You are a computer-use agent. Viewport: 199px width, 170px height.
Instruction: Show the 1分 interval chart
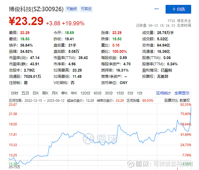[140, 93]
